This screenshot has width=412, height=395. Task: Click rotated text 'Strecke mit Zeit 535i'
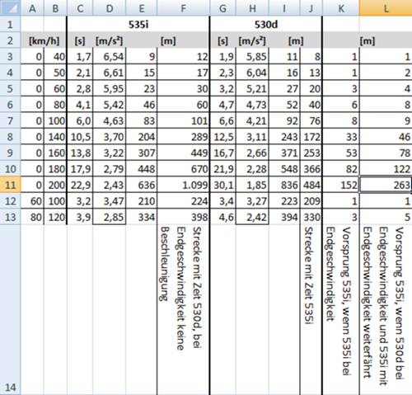309,275
